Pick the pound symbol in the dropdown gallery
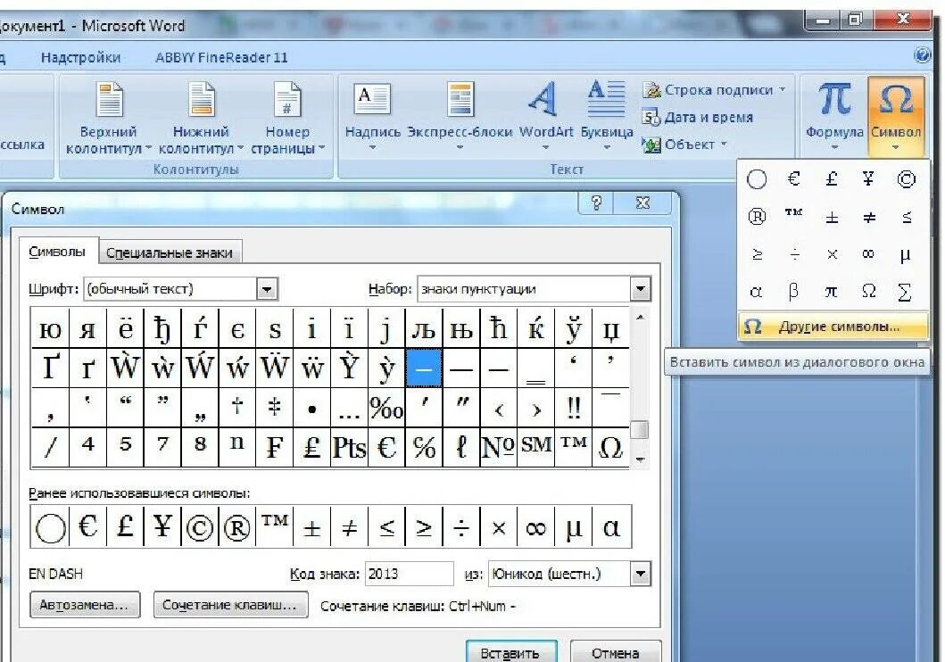This screenshot has width=945, height=662. tap(831, 179)
